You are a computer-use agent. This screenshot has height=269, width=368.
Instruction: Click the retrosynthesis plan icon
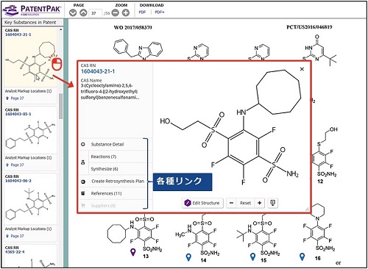coord(83,182)
